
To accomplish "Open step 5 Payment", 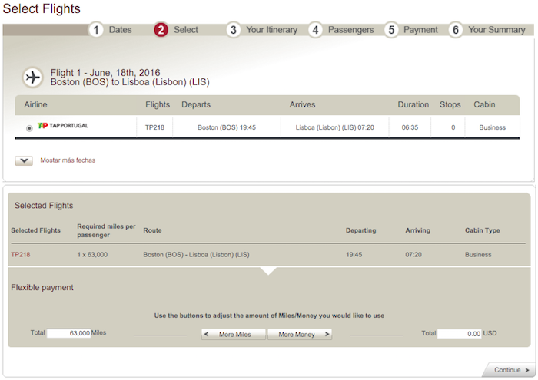I will click(411, 30).
